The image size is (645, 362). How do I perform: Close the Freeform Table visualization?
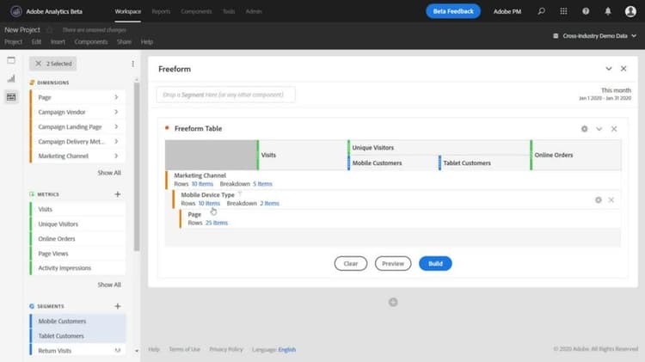click(614, 129)
